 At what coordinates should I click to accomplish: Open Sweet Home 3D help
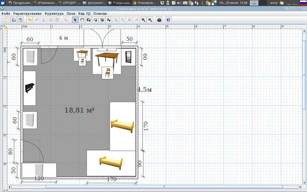pos(168,20)
